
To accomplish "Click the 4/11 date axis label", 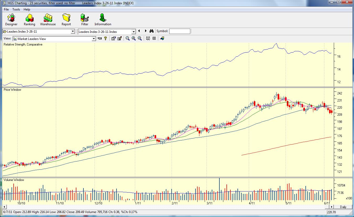I will tap(252, 203).
